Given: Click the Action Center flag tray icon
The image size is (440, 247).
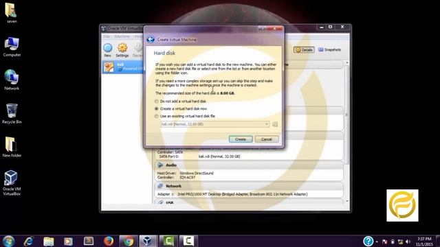Looking at the screenshot, I should pyautogui.click(x=384, y=242).
